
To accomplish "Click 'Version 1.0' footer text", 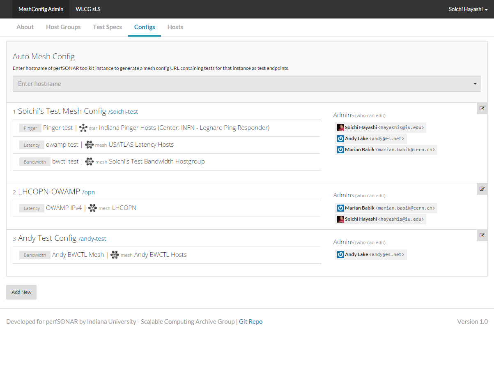I will (x=472, y=322).
